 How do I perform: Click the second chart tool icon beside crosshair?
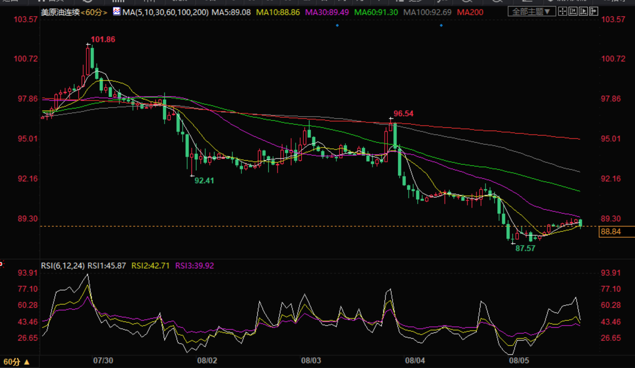(x=573, y=12)
